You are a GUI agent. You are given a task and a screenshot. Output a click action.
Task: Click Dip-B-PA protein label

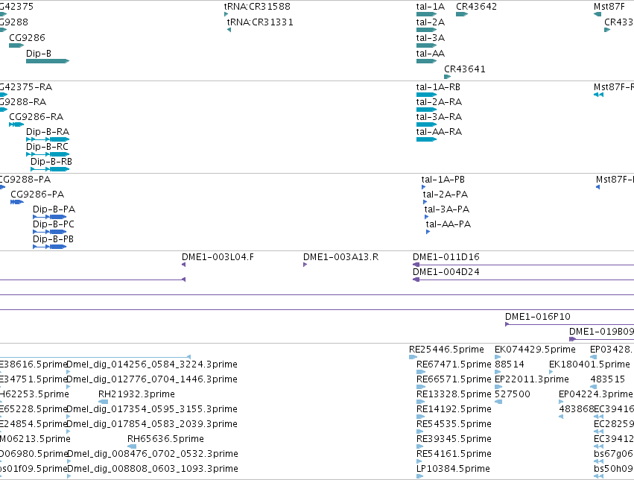point(54,209)
